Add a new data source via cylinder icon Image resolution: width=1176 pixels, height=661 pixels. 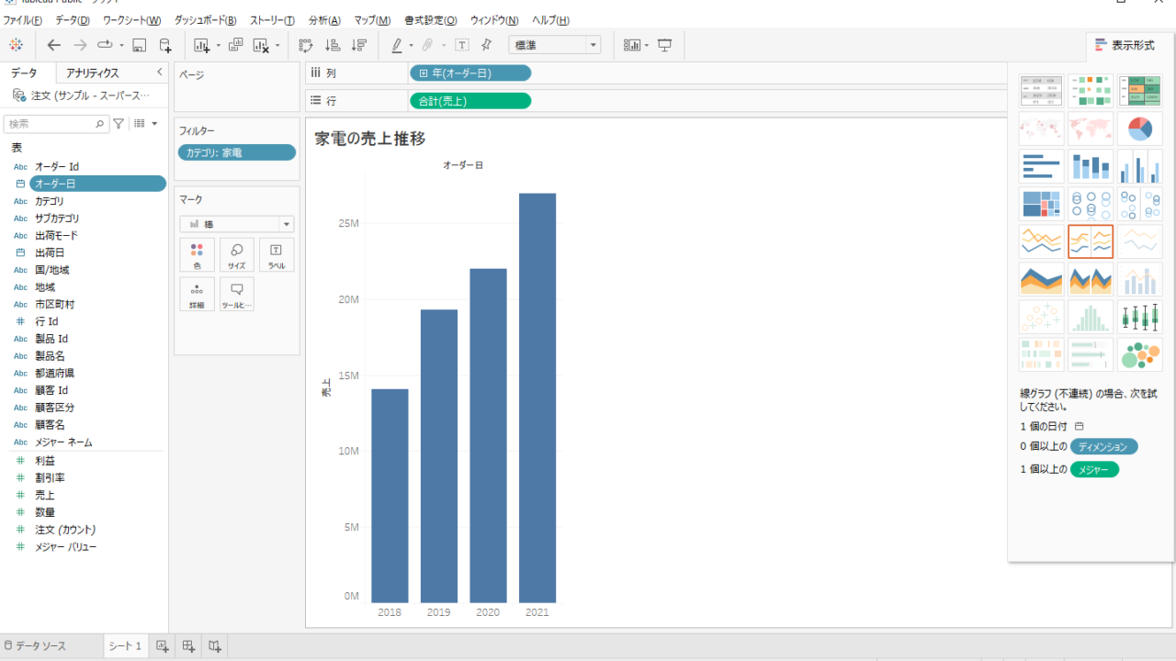(x=165, y=45)
